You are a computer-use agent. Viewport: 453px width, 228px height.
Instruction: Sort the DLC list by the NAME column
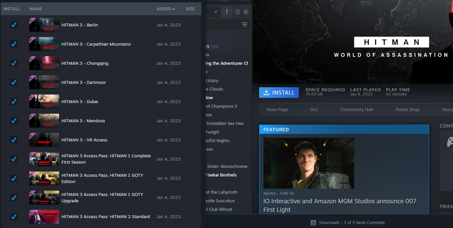[x=36, y=9]
